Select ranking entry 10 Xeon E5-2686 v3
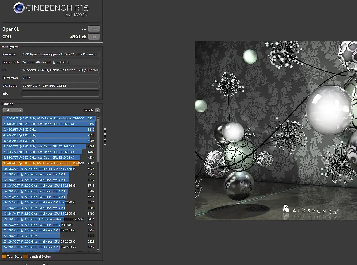Image resolution: width=357 pixels, height=265 pixels. [x=49, y=169]
